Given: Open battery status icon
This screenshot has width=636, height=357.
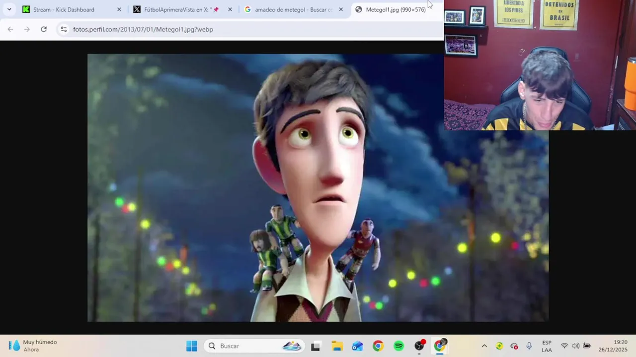Looking at the screenshot, I should tap(587, 346).
